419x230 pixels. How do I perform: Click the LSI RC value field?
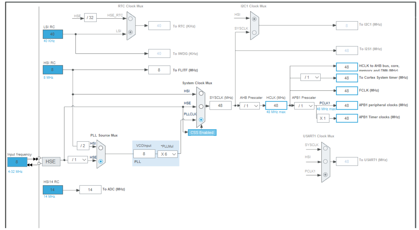pyautogui.click(x=53, y=34)
